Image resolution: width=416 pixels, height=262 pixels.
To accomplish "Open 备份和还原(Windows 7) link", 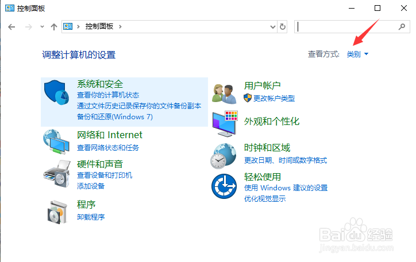I will (115, 117).
